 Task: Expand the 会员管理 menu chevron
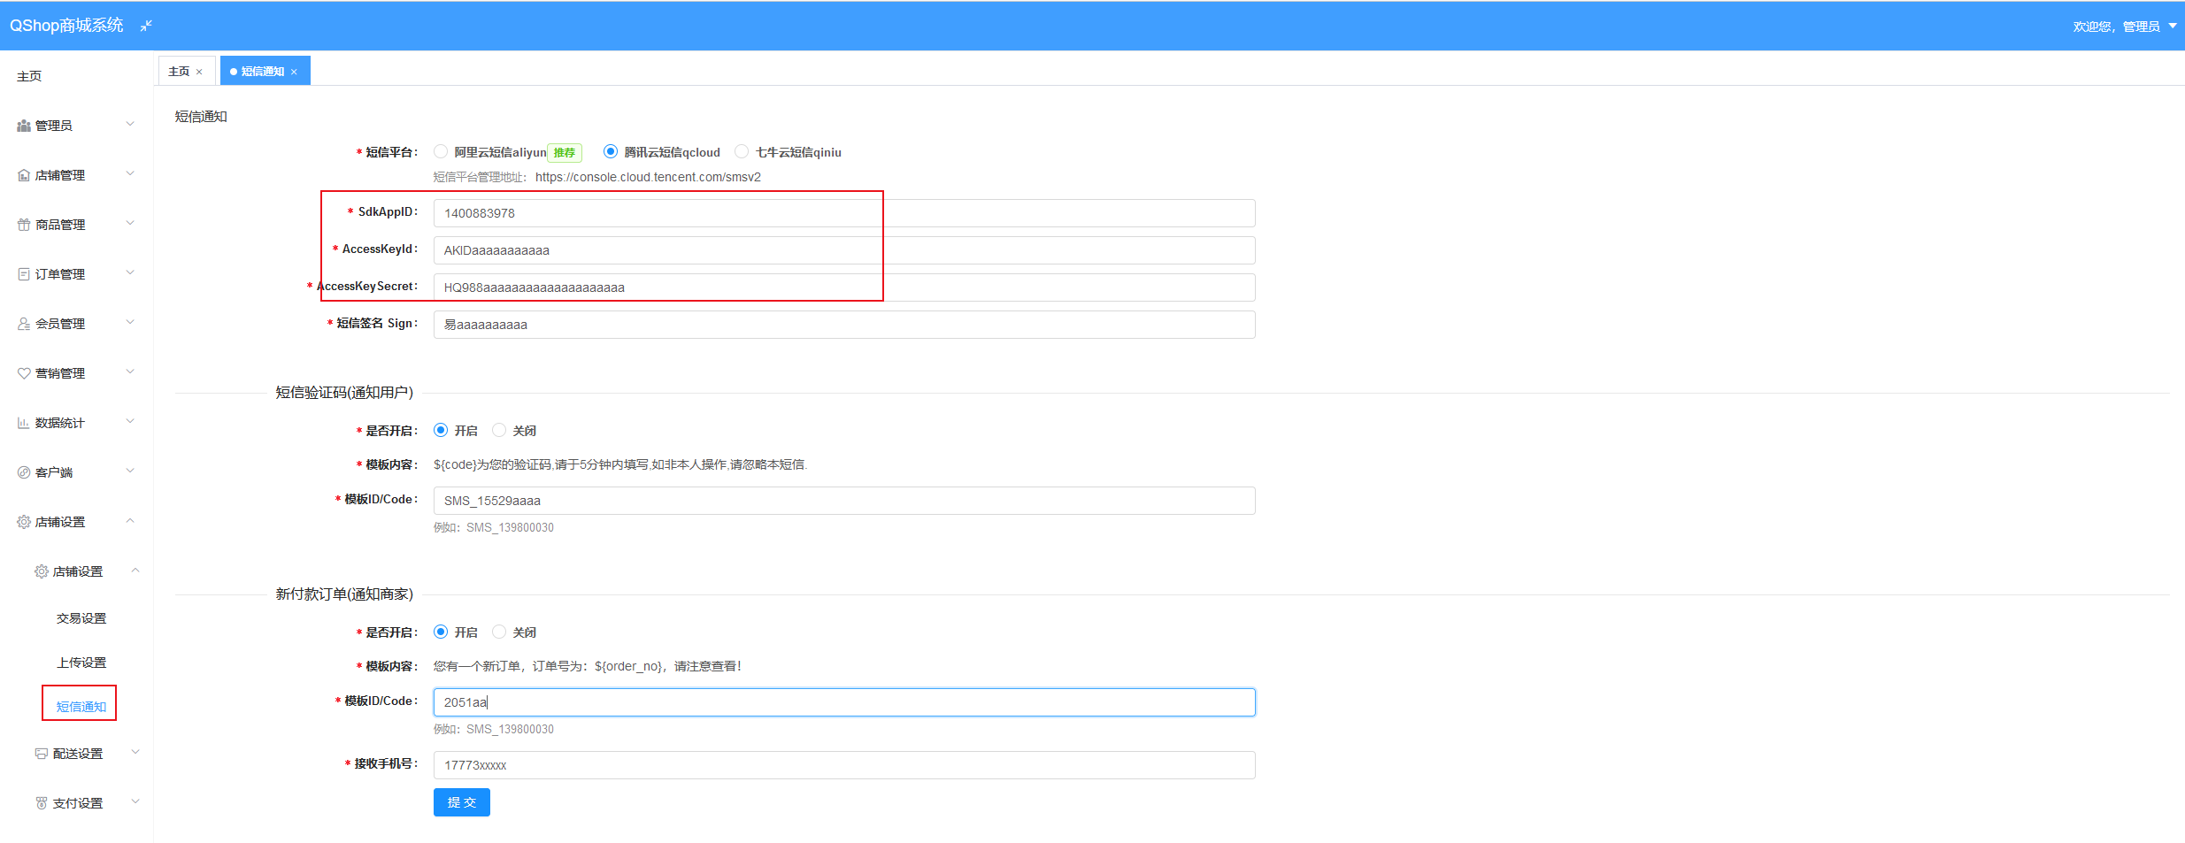click(x=130, y=322)
